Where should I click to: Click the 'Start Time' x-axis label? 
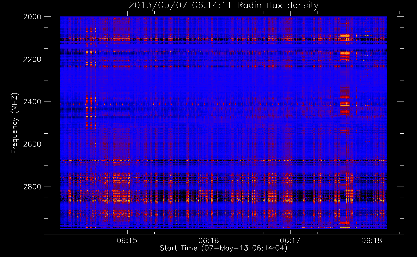(x=223, y=248)
